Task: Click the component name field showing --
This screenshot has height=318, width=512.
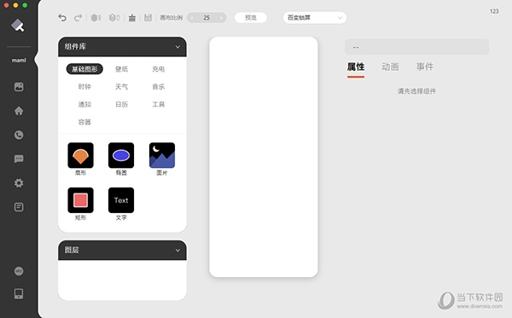Action: click(x=417, y=47)
